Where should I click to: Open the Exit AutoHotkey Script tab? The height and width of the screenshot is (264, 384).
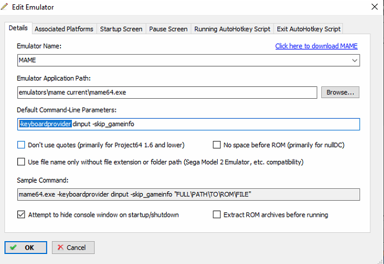(308, 29)
